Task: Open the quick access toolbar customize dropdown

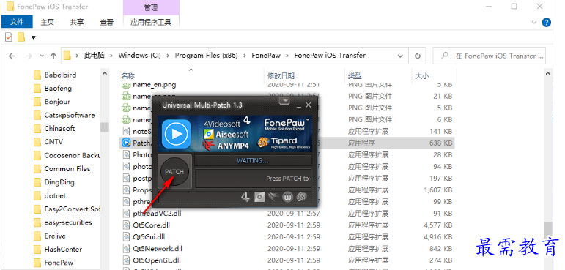Action: point(33,37)
